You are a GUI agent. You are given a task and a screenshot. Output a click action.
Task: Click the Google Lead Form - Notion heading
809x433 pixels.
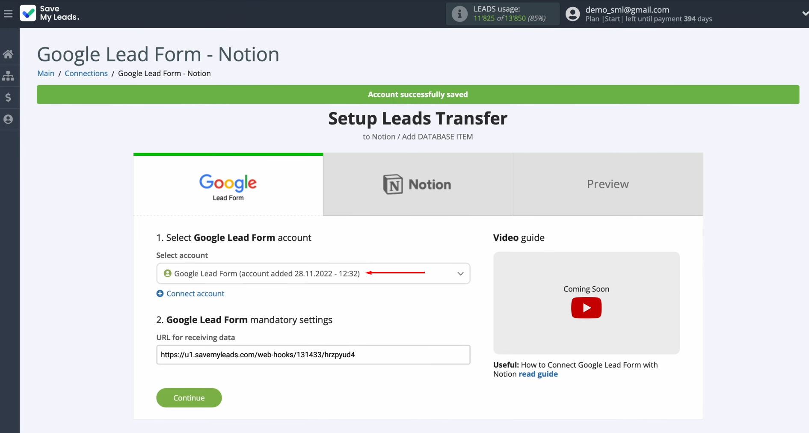pyautogui.click(x=158, y=54)
